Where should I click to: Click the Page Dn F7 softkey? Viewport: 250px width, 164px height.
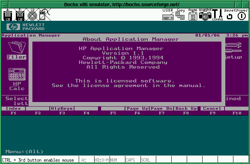(162, 109)
